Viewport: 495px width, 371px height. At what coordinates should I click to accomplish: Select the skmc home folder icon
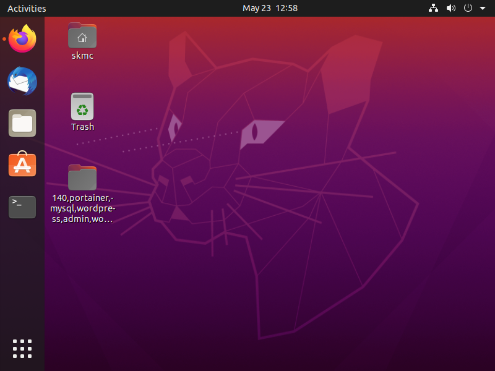pos(82,35)
